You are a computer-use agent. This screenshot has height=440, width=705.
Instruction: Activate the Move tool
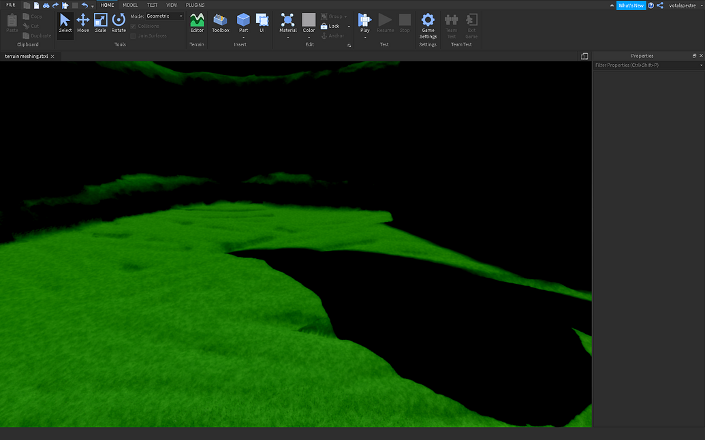(x=82, y=23)
